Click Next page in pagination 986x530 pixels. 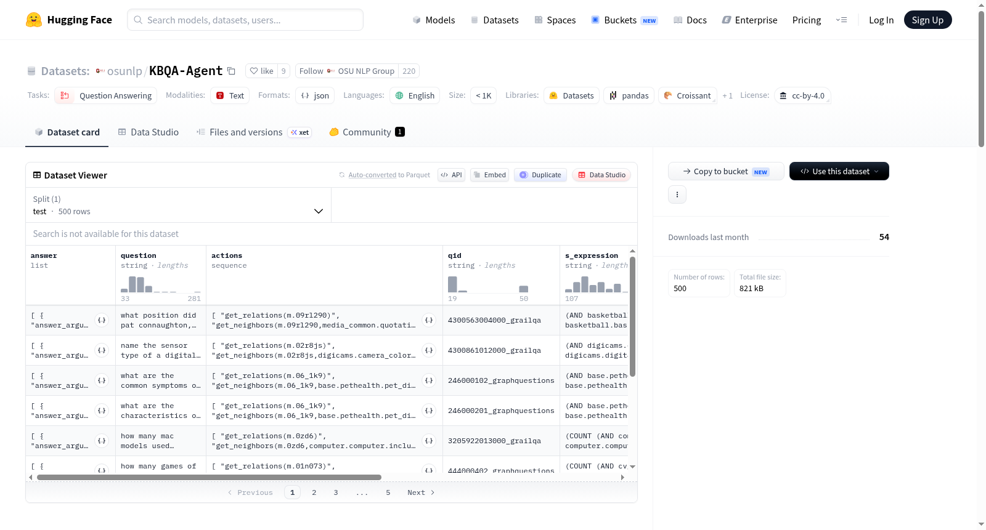421,492
